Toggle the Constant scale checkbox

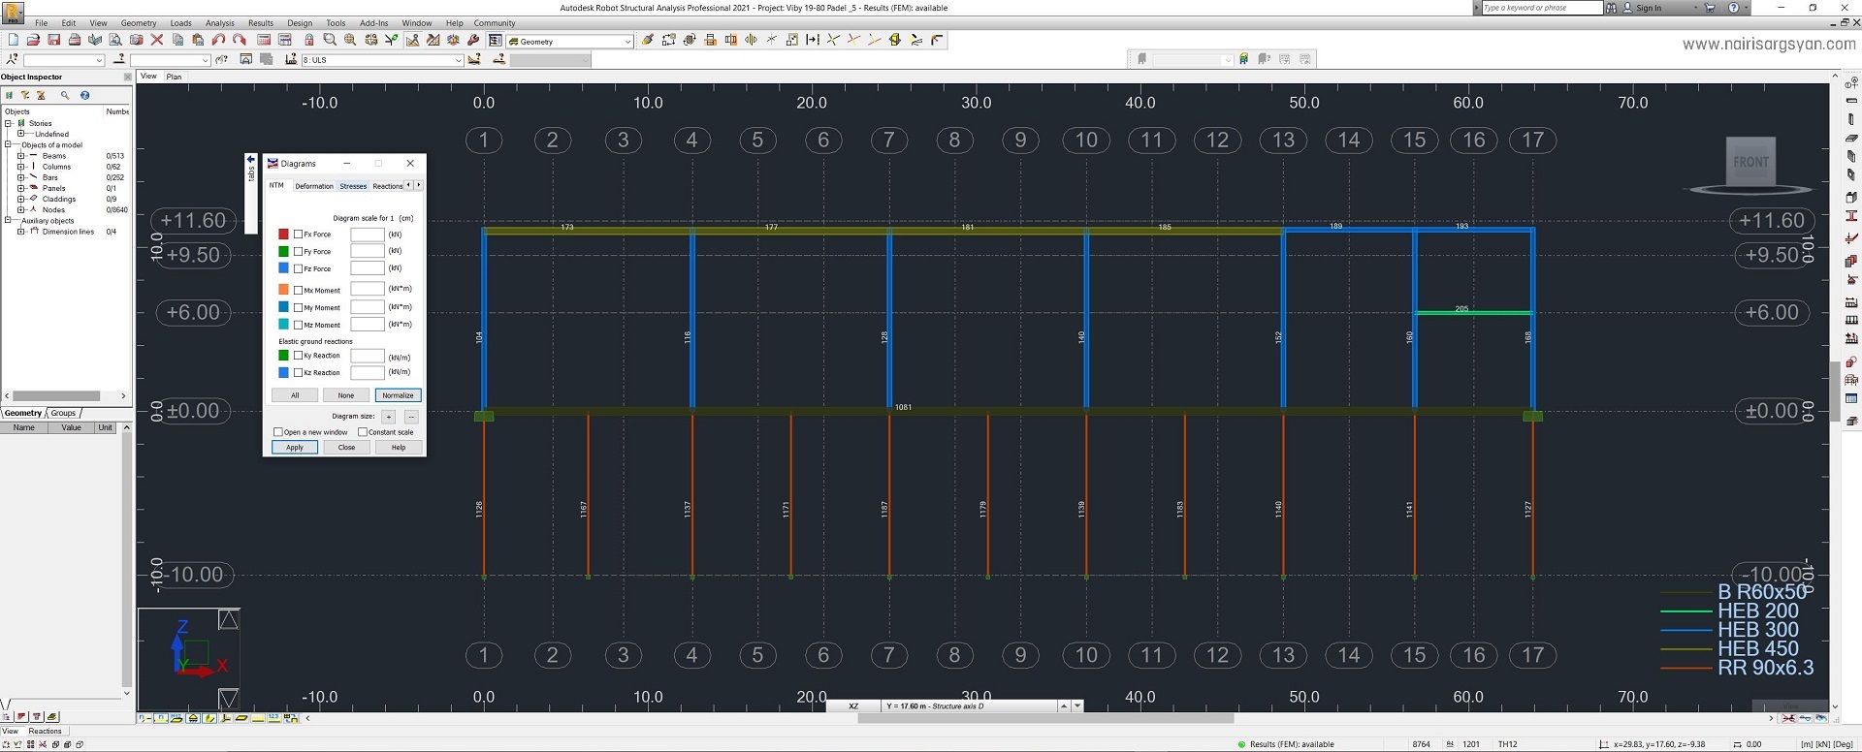(x=363, y=432)
